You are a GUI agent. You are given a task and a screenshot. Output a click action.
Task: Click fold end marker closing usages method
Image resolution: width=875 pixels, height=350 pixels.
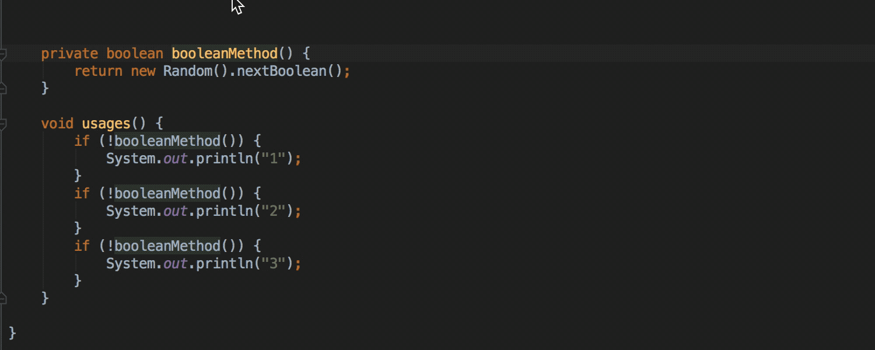click(3, 298)
